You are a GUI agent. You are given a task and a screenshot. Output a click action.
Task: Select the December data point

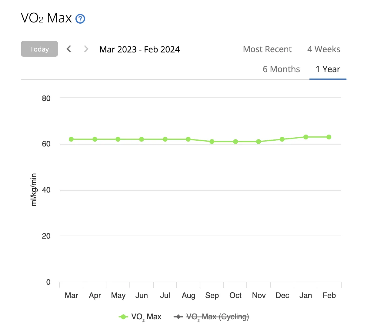[x=282, y=139]
